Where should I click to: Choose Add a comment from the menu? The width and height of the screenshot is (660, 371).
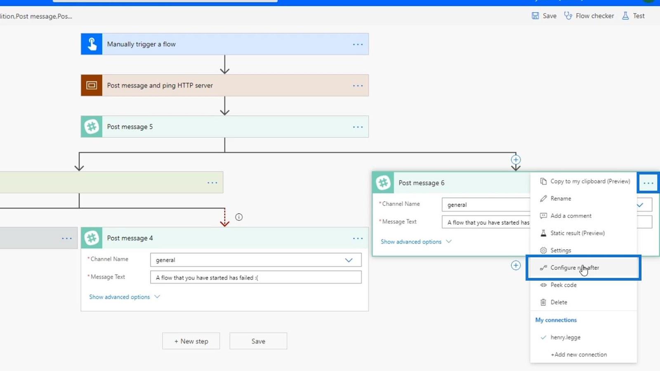(x=584, y=216)
